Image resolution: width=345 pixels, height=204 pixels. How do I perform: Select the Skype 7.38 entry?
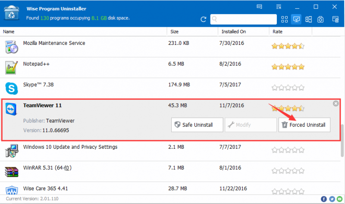pos(170,88)
